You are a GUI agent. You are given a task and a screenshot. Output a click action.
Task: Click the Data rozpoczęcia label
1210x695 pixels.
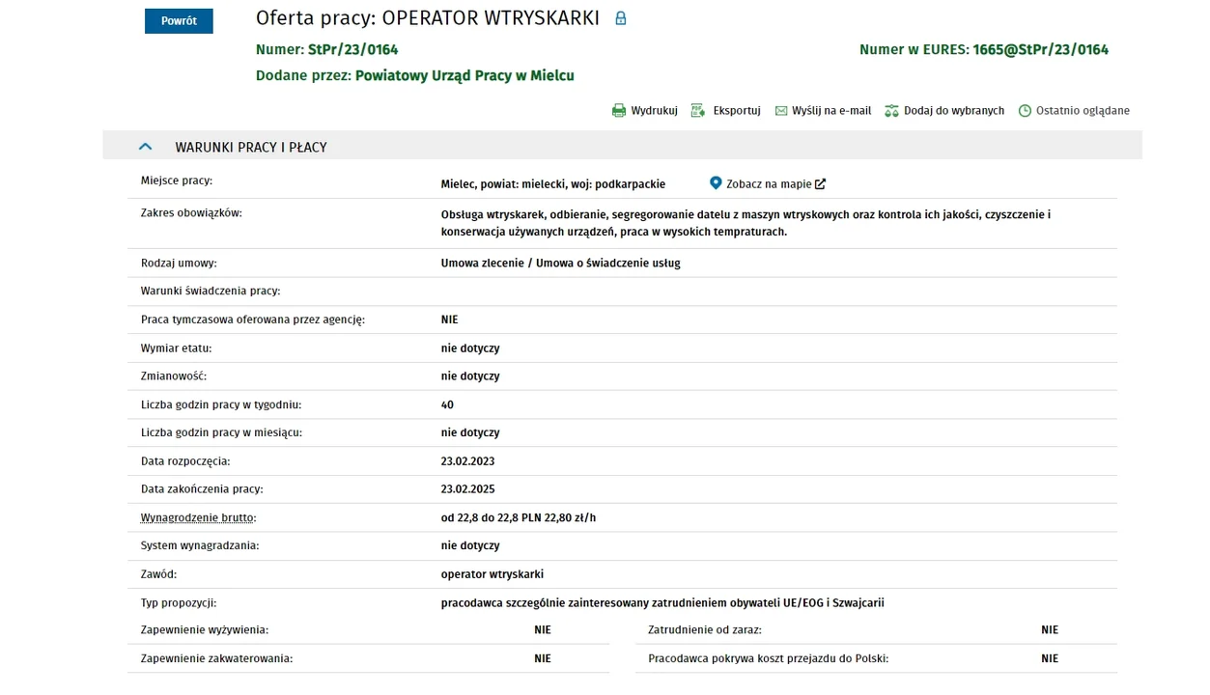click(x=185, y=461)
